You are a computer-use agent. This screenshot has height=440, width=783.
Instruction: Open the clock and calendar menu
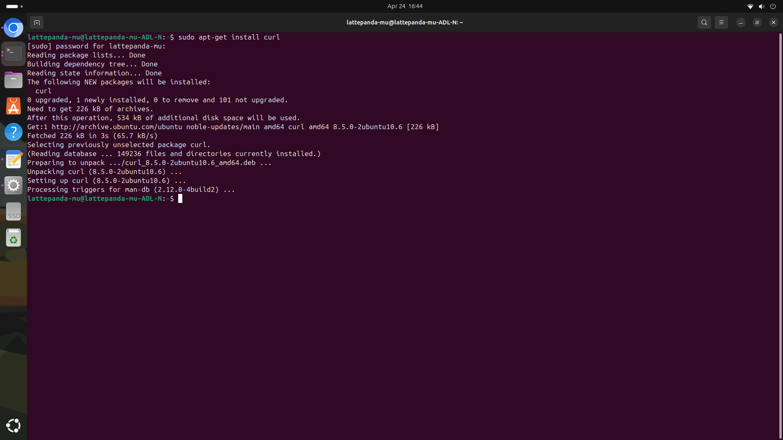pos(405,6)
